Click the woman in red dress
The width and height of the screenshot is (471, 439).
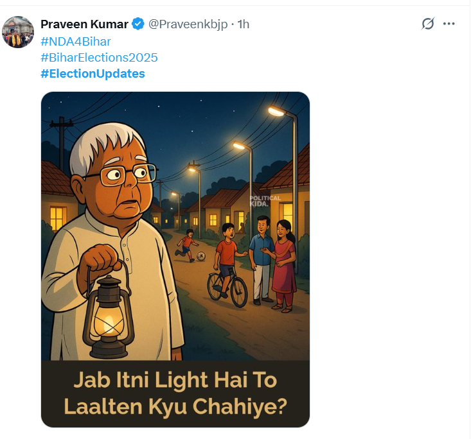(x=283, y=263)
